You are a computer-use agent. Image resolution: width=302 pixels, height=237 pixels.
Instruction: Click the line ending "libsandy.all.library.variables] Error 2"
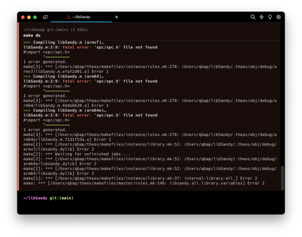click(144, 183)
